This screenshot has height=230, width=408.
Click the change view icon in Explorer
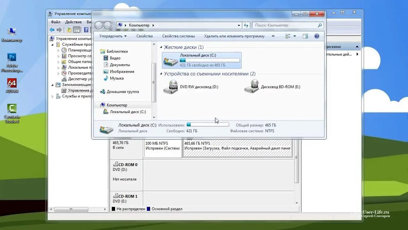[x=288, y=36]
